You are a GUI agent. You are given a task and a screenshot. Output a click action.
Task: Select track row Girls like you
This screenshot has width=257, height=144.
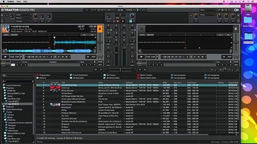click(x=137, y=91)
